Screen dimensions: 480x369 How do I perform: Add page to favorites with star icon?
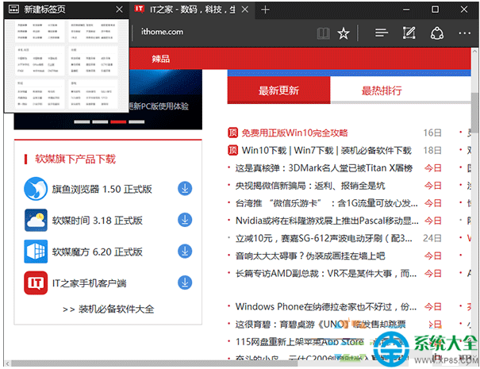(x=344, y=33)
